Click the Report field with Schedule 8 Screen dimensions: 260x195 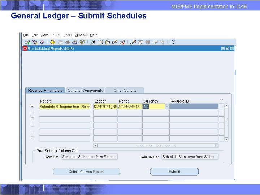tap(65, 106)
